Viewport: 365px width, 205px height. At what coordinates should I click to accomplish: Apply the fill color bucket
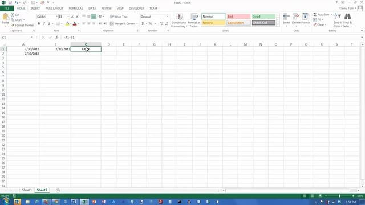pyautogui.click(x=67, y=23)
